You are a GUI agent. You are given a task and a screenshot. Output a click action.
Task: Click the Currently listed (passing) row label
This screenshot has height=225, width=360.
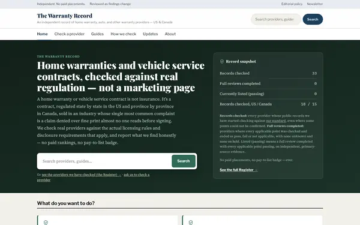[242, 94]
